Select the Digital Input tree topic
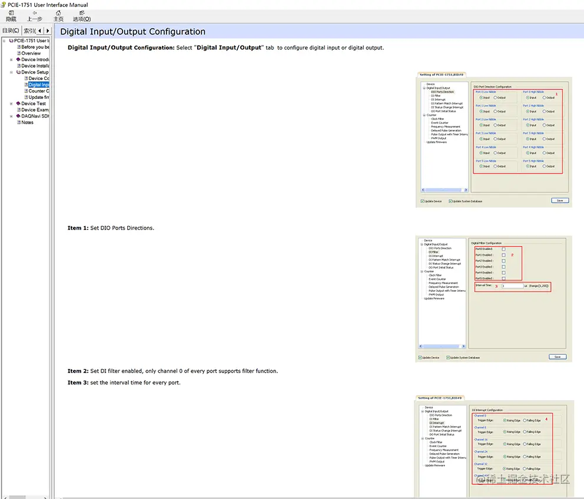The width and height of the screenshot is (584, 499). pos(39,85)
